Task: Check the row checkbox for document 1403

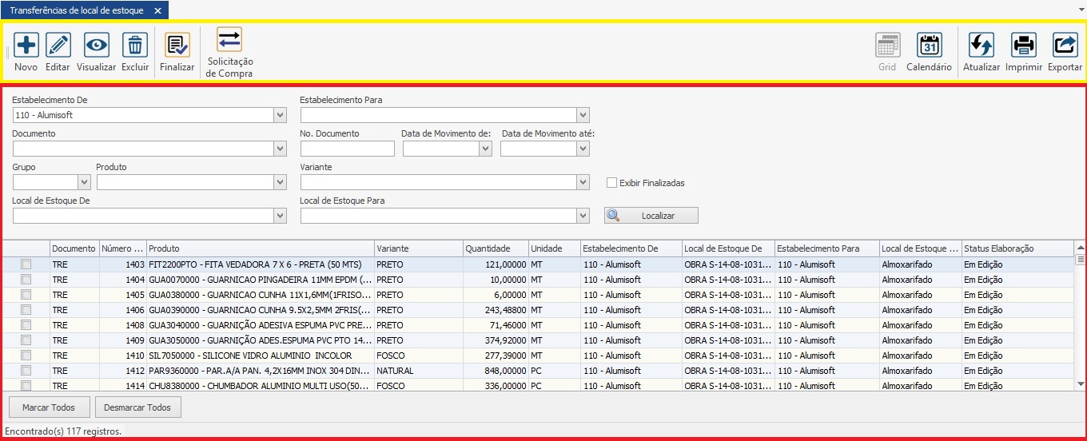Action: pos(26,264)
